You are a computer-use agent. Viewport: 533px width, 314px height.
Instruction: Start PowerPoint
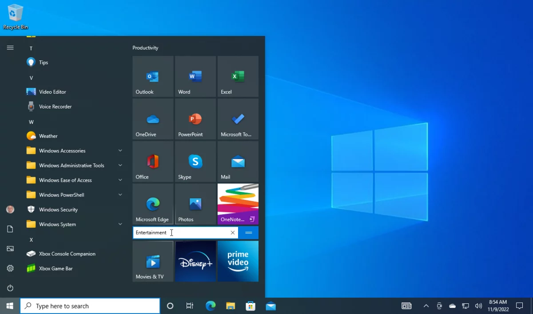[195, 119]
